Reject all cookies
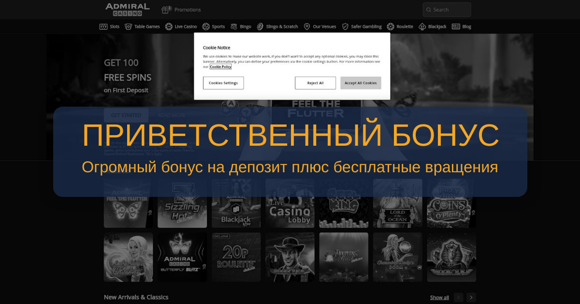Image resolution: width=580 pixels, height=304 pixels. point(316,83)
